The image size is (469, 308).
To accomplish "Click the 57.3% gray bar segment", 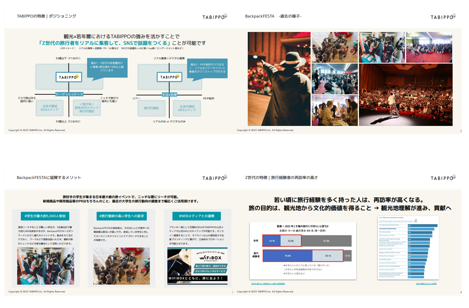I will pyautogui.click(x=326, y=241).
